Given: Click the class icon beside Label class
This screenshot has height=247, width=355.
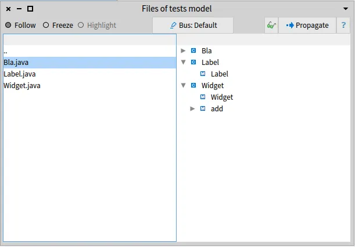Looking at the screenshot, I should (193, 62).
